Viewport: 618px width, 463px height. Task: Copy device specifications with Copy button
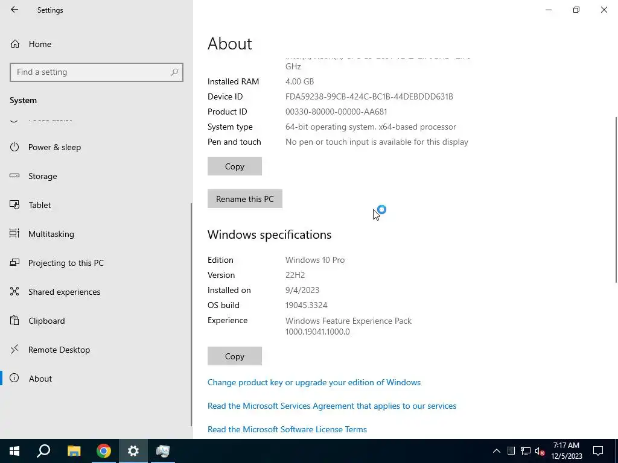tap(235, 166)
